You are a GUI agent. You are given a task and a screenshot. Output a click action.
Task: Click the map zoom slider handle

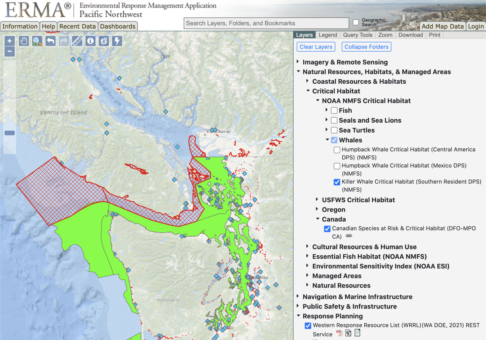10,133
